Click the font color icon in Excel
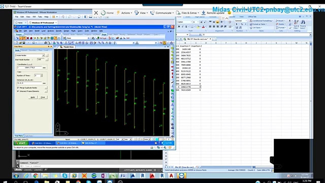This screenshot has height=183, width=325. pos(204,26)
